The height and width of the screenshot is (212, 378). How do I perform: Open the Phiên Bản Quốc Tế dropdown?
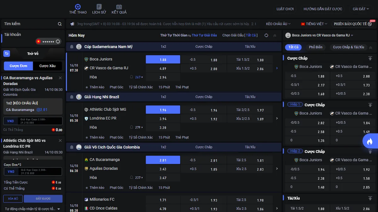pyautogui.click(x=352, y=24)
